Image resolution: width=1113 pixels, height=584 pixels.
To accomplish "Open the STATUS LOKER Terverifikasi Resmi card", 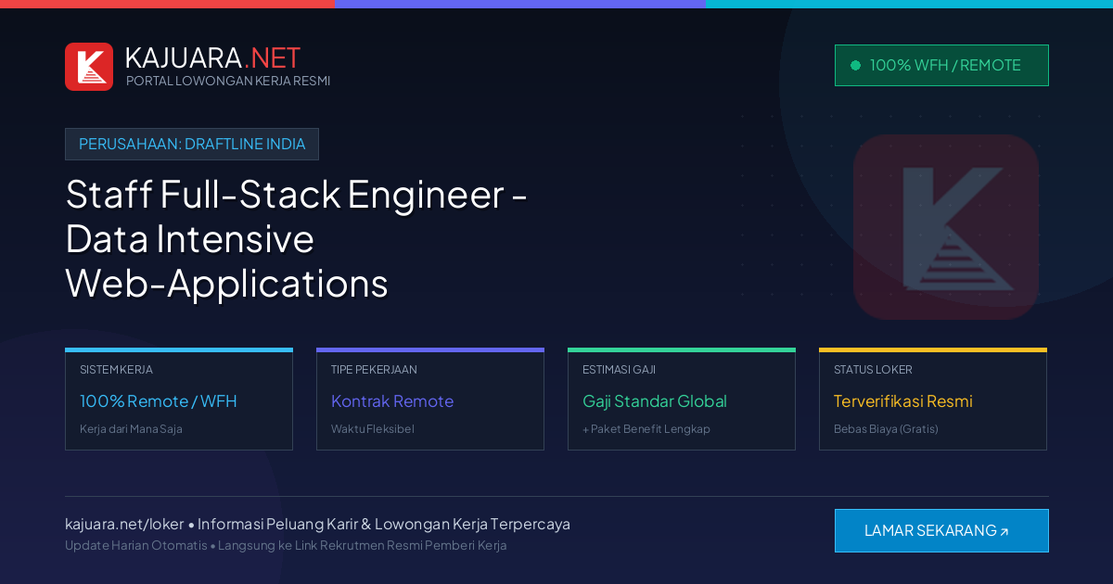I will click(x=933, y=400).
